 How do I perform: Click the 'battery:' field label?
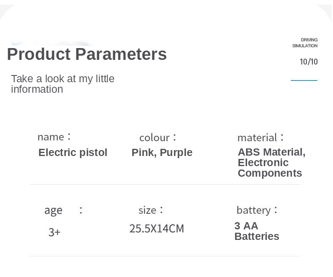click(x=257, y=210)
